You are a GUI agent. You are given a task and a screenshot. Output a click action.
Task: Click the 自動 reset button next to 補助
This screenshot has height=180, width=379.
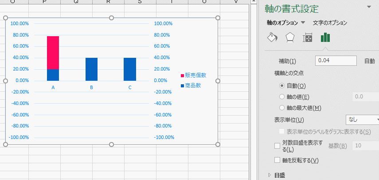tap(369, 61)
